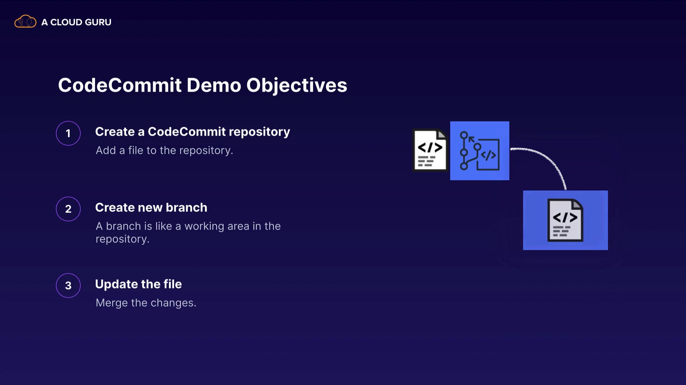Click the branch working area description text
This screenshot has width=686, height=385.
pyautogui.click(x=188, y=232)
